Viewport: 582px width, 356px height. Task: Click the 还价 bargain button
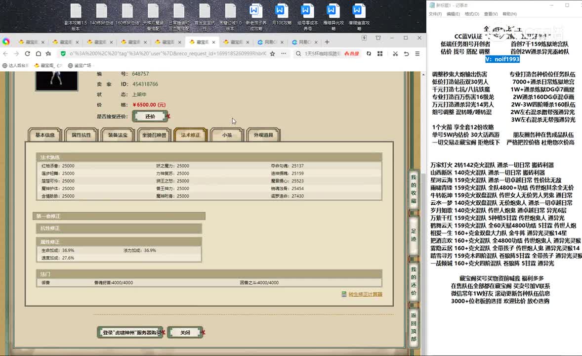pyautogui.click(x=150, y=116)
